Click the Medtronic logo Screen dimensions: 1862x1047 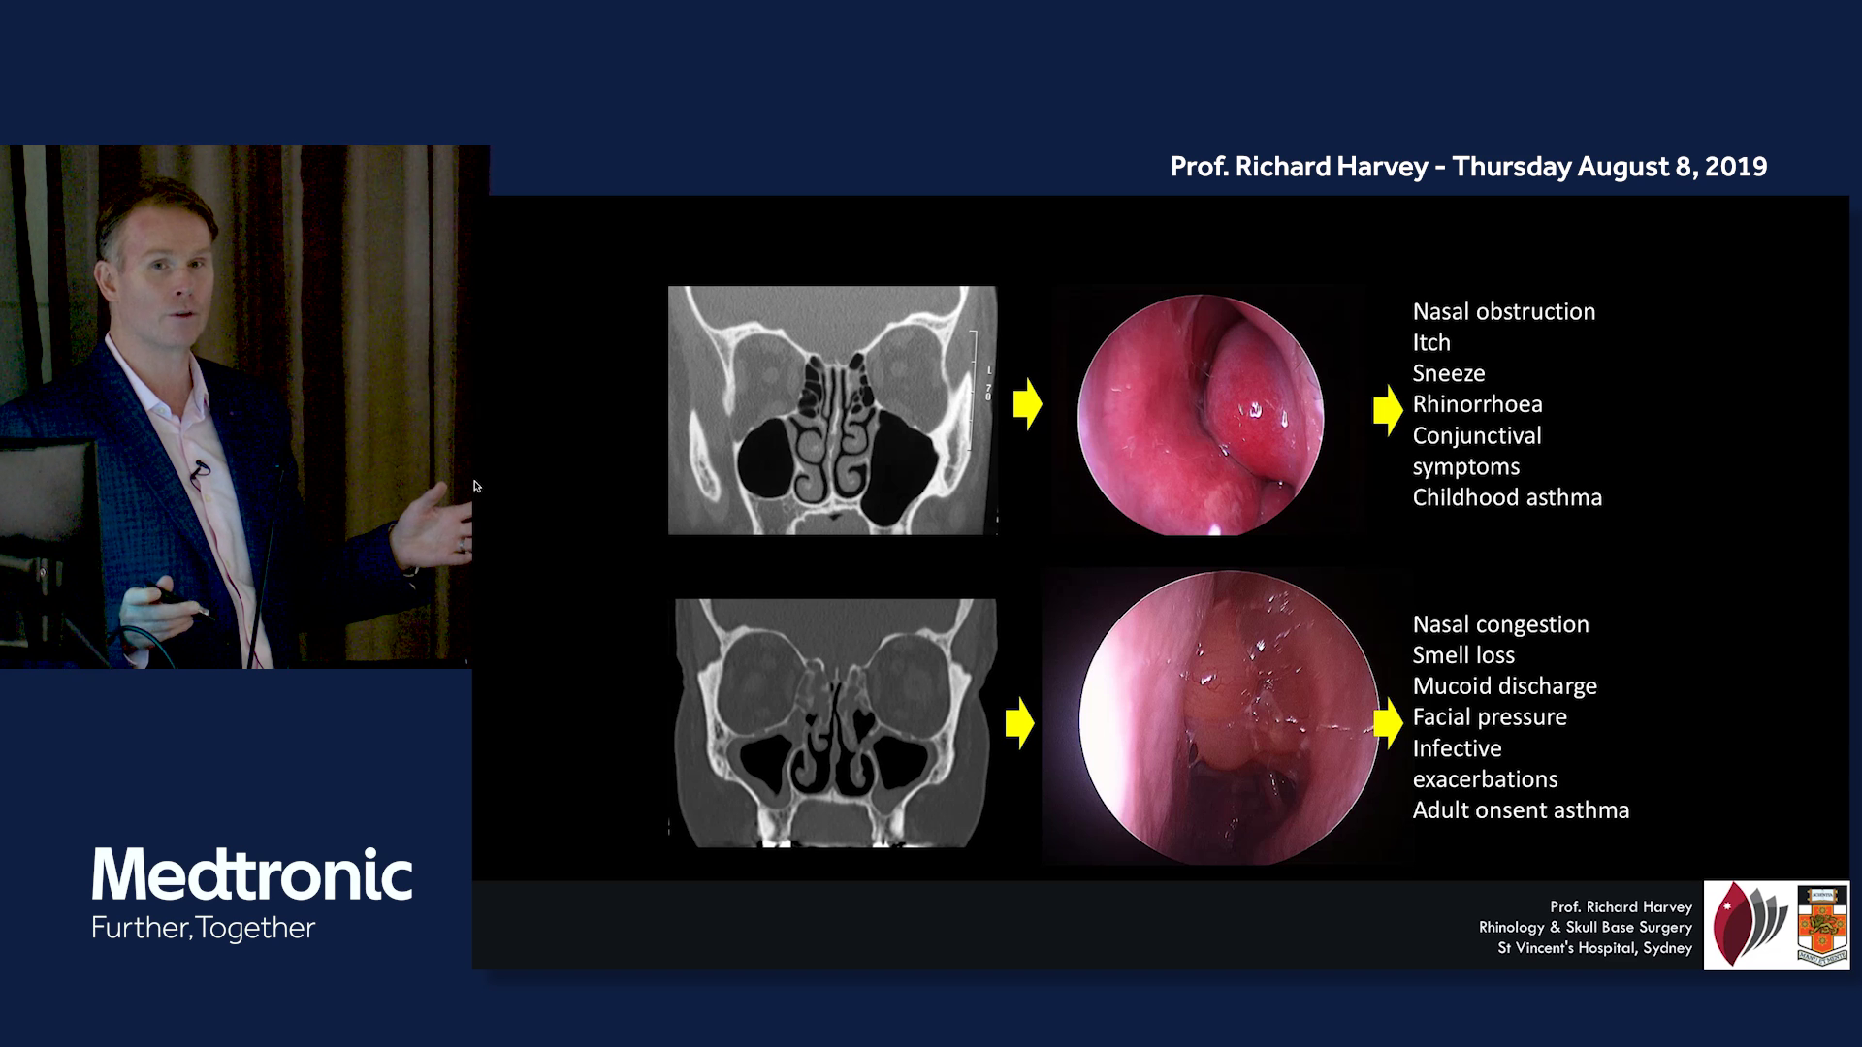click(252, 873)
